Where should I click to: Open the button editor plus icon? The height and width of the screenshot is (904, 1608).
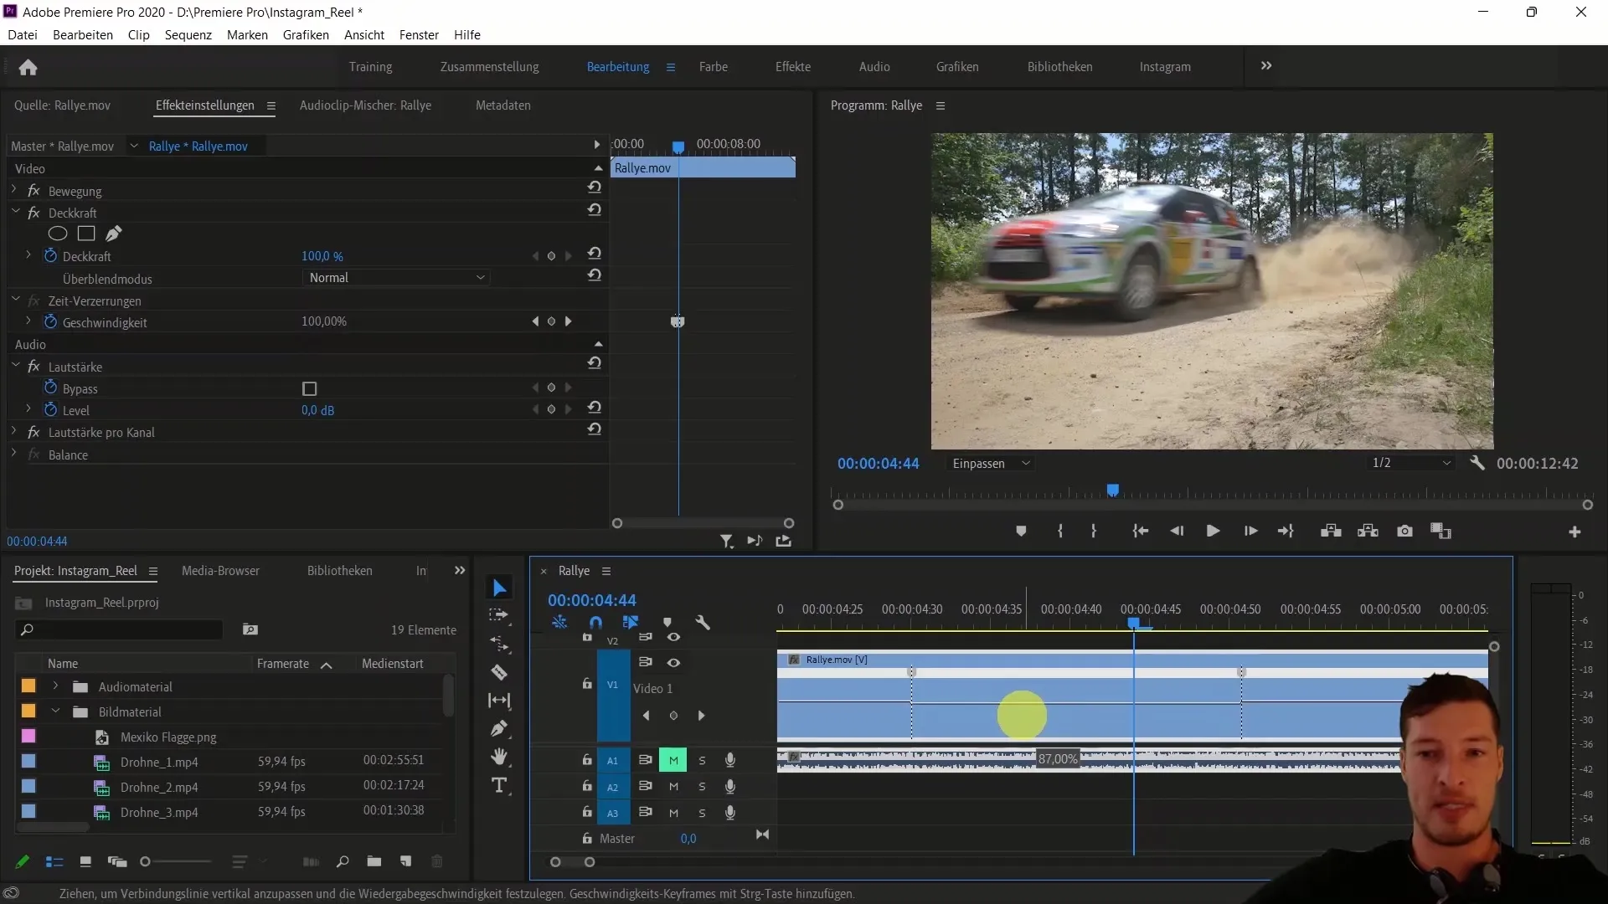click(1574, 532)
